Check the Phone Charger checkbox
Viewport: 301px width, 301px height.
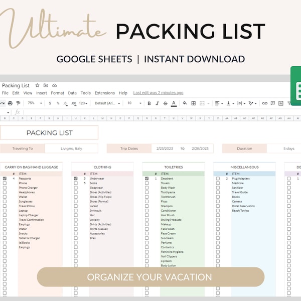[x=5, y=188]
